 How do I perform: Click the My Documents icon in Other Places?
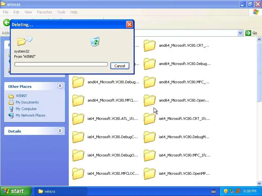(11, 102)
